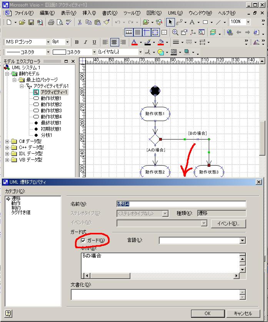Open the line weight options
This screenshot has width=268, height=322.
coord(176,42)
